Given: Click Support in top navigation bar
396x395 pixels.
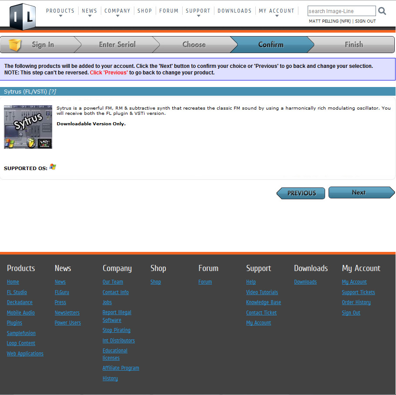Looking at the screenshot, I should pos(198,11).
